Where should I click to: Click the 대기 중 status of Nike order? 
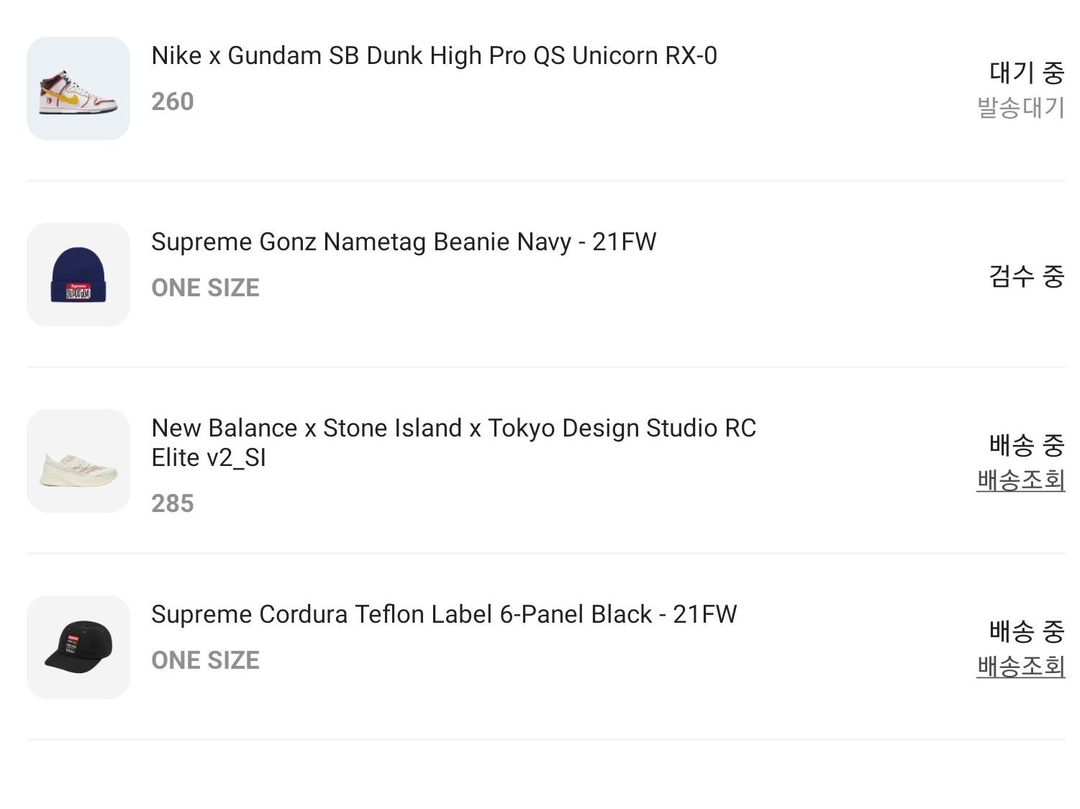click(1027, 73)
